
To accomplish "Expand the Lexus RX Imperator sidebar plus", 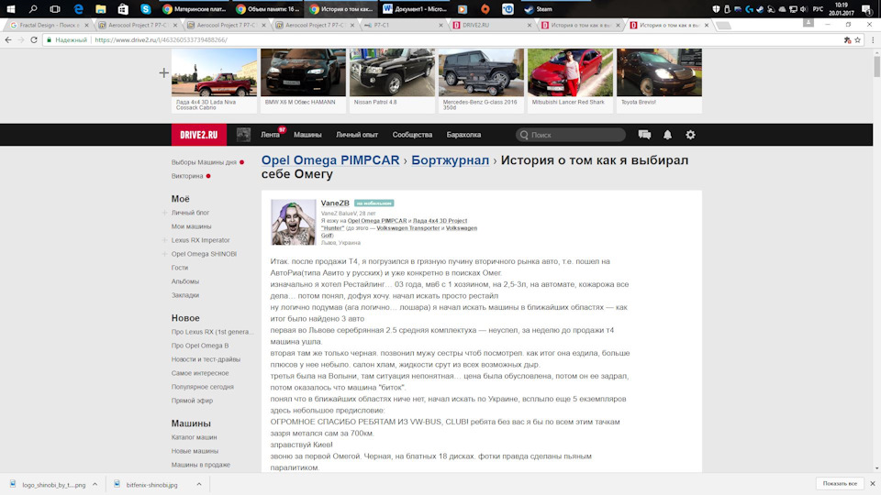I will 164,240.
